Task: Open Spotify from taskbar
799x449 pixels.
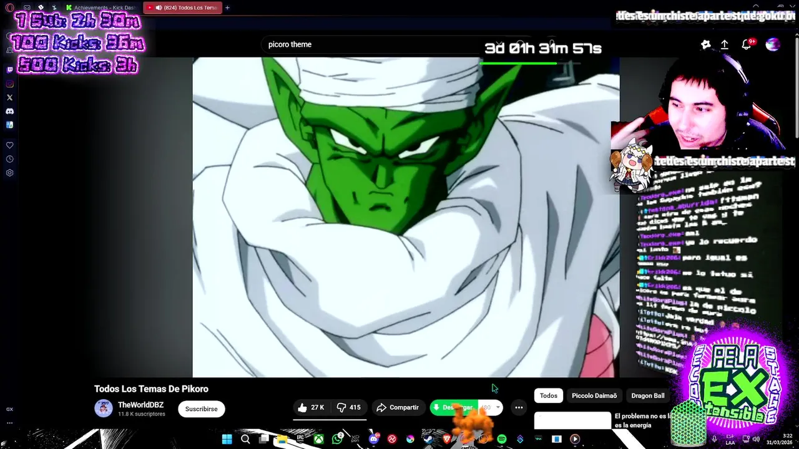Action: tap(502, 439)
